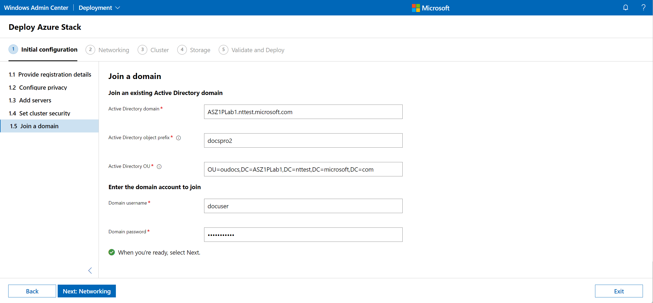The image size is (653, 303).
Task: Click the info icon beside Active Directory OU
Action: [159, 167]
